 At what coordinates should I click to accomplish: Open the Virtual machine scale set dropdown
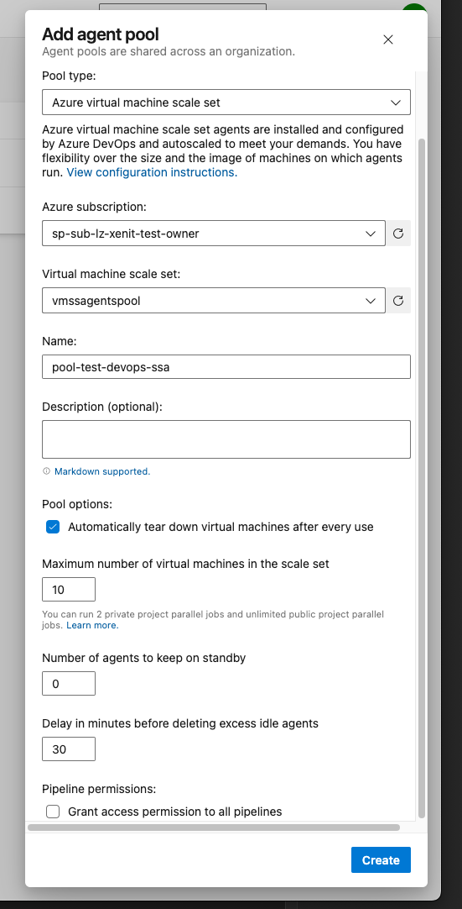[214, 300]
